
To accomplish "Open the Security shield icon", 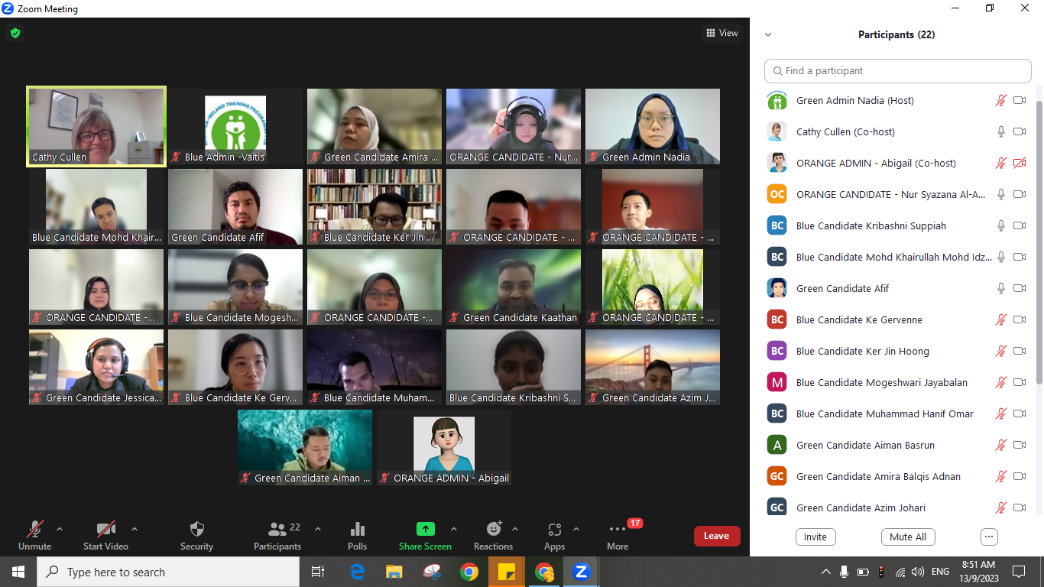I will pos(196,530).
